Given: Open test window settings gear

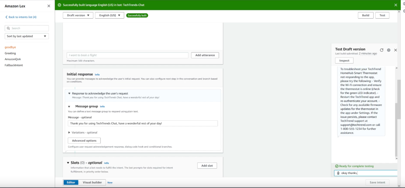Looking at the screenshot, I should tap(389, 50).
